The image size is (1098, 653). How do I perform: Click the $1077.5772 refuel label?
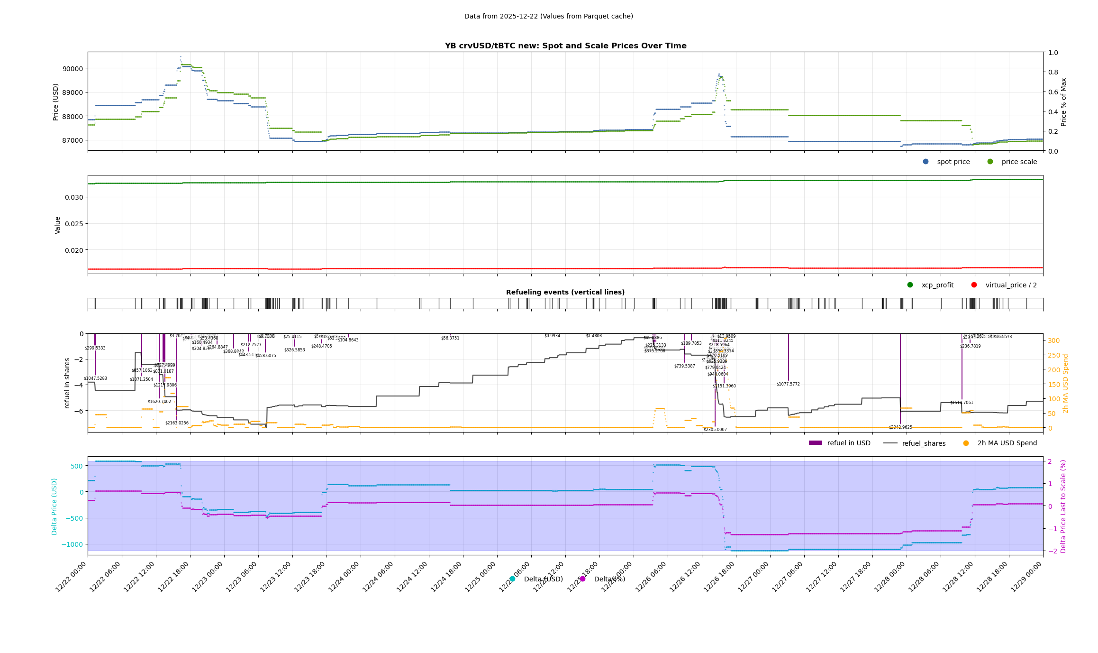click(788, 384)
